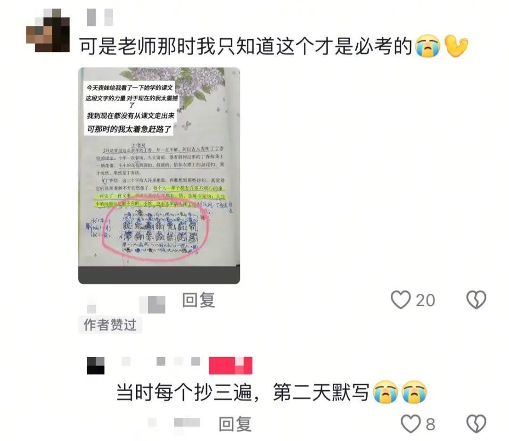This screenshot has height=441, width=509.
Task: Like the reply comment with 8 likes
Action: (x=410, y=424)
